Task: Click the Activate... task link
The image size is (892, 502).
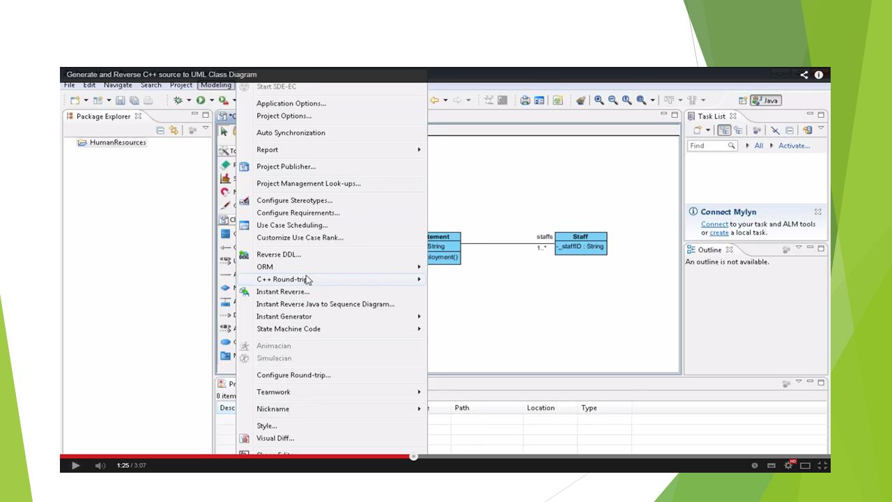Action: 794,146
